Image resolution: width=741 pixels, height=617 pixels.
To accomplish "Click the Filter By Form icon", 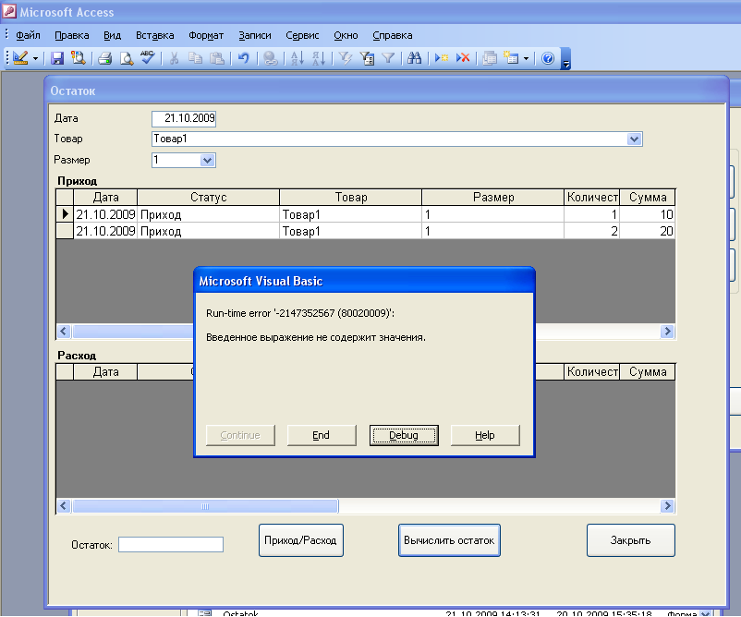I will point(367,58).
